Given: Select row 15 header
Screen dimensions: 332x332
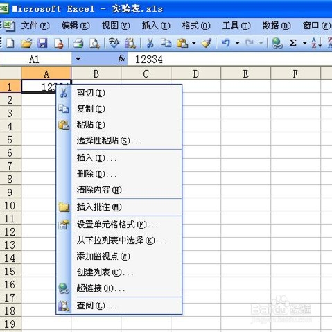Looking at the screenshot, I should pos(10,271).
